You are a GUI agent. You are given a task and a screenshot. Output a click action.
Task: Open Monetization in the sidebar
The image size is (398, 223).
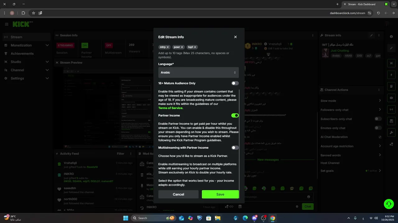tap(27, 45)
